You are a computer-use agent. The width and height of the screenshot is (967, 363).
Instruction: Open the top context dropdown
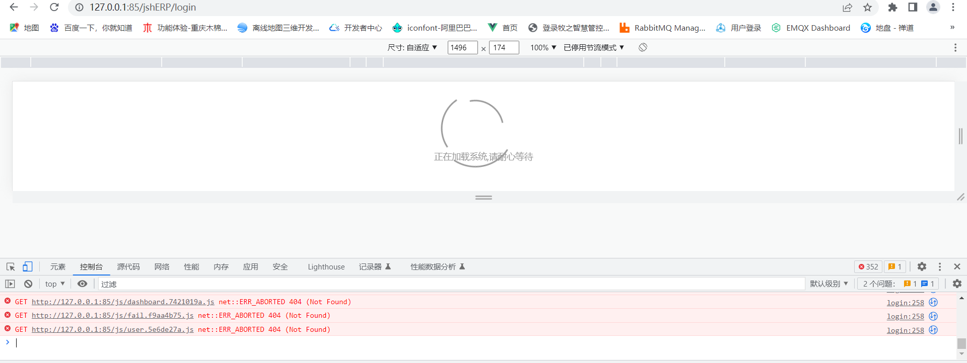point(55,284)
